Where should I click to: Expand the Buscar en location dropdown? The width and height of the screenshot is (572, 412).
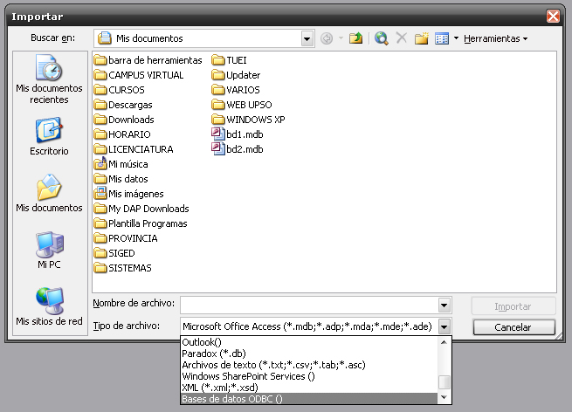point(307,38)
